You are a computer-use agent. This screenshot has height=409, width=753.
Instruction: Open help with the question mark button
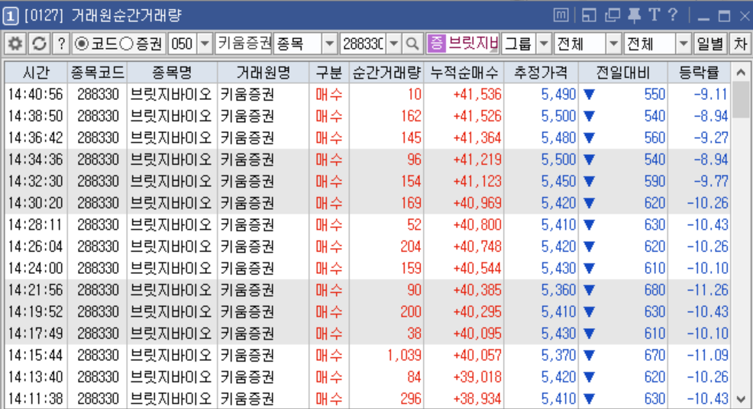click(x=61, y=44)
